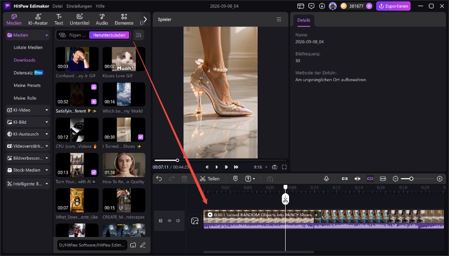Open the Elemente tab
449x256 pixels.
(124, 20)
